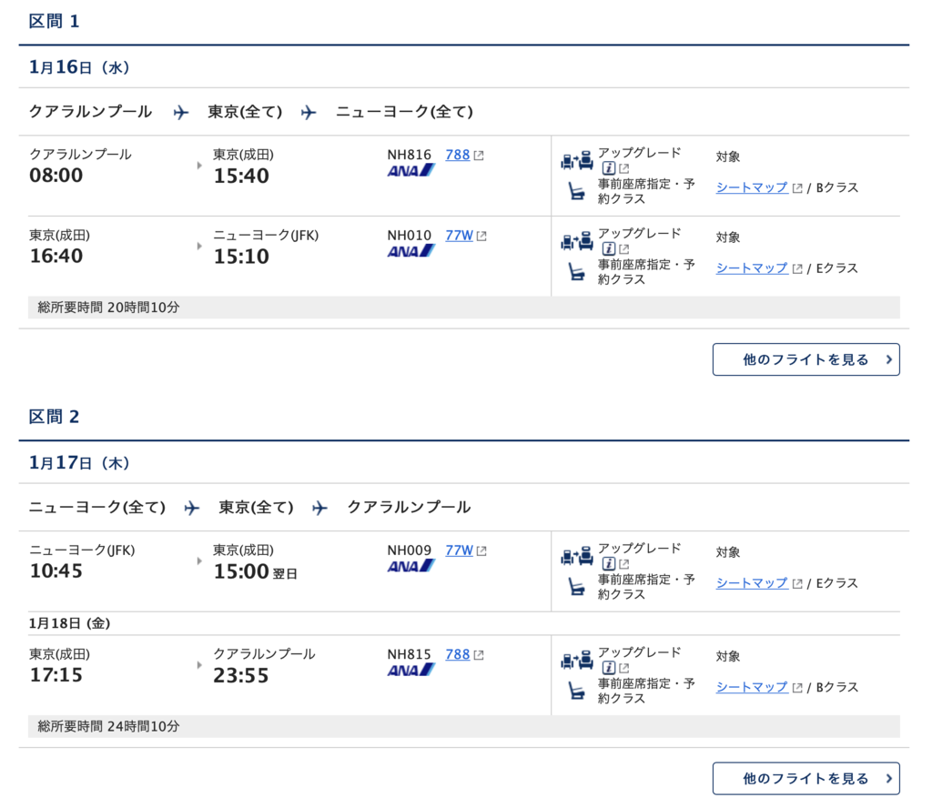Click upgrade info icon for flight NH816

point(608,168)
